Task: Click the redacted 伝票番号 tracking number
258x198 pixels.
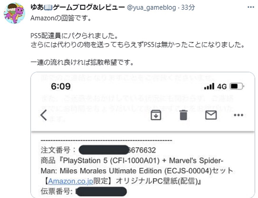Action: (x=101, y=191)
